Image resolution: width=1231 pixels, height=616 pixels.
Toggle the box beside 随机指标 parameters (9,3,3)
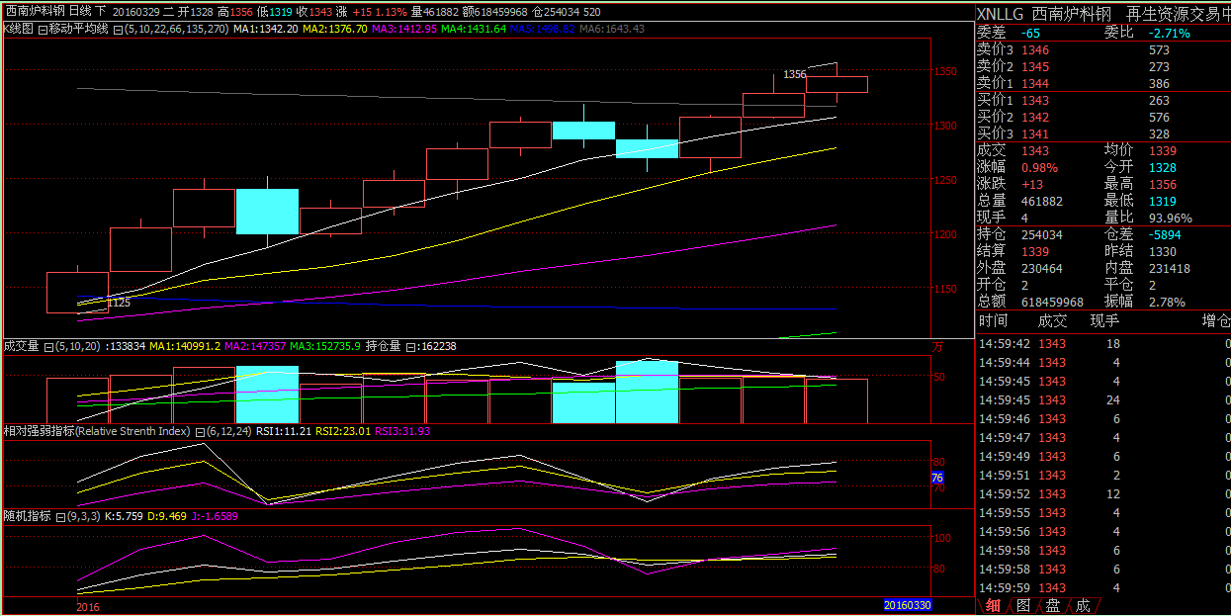(x=61, y=516)
